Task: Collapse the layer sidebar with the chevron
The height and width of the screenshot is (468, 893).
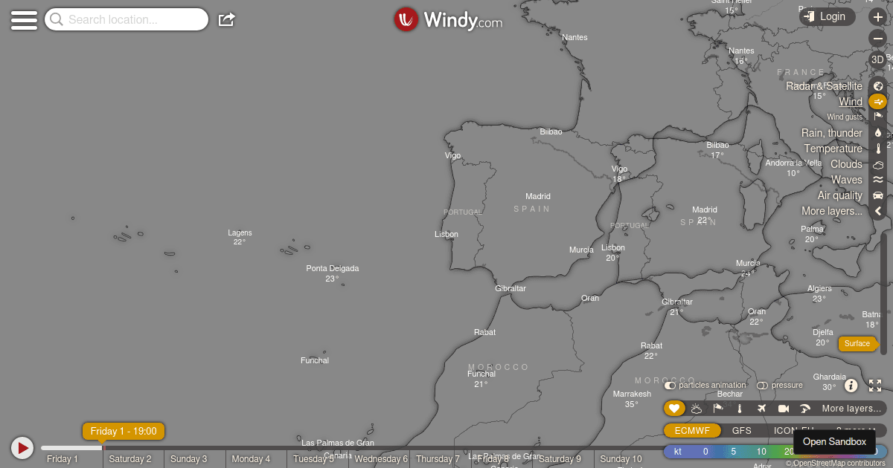Action: 878,211
